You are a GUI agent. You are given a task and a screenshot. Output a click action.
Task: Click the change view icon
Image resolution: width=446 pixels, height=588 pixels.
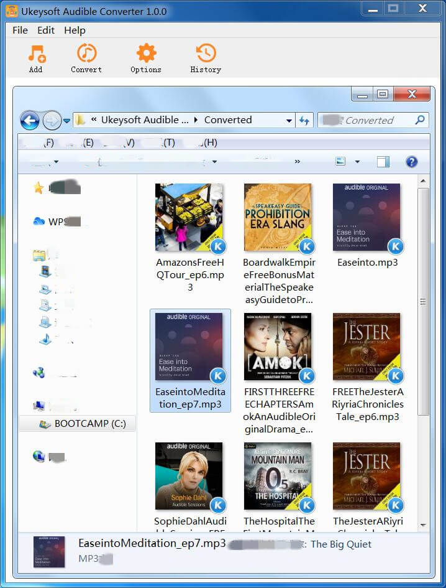(x=340, y=162)
